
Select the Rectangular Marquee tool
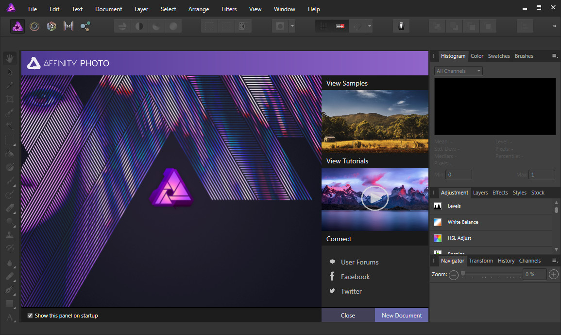click(x=10, y=140)
